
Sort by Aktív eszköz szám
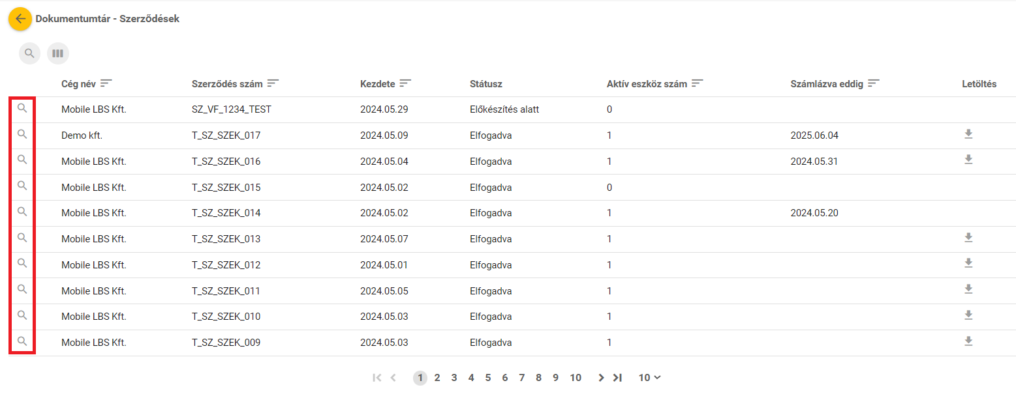click(697, 83)
